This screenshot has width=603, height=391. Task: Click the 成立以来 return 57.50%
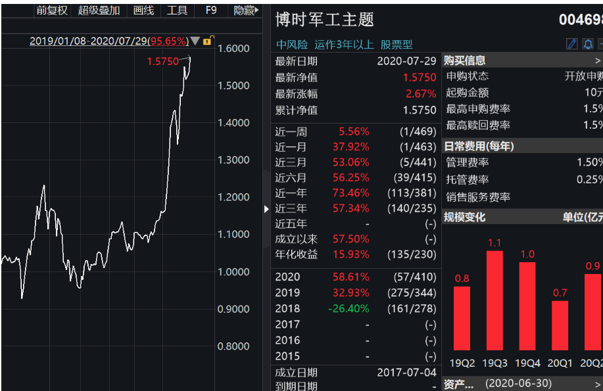(x=350, y=239)
